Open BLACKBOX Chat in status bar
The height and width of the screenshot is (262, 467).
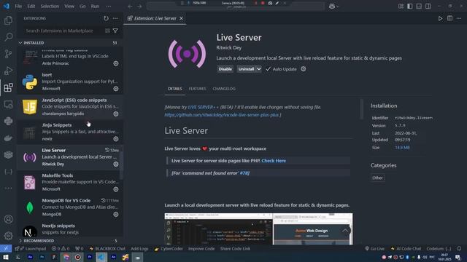(107, 249)
